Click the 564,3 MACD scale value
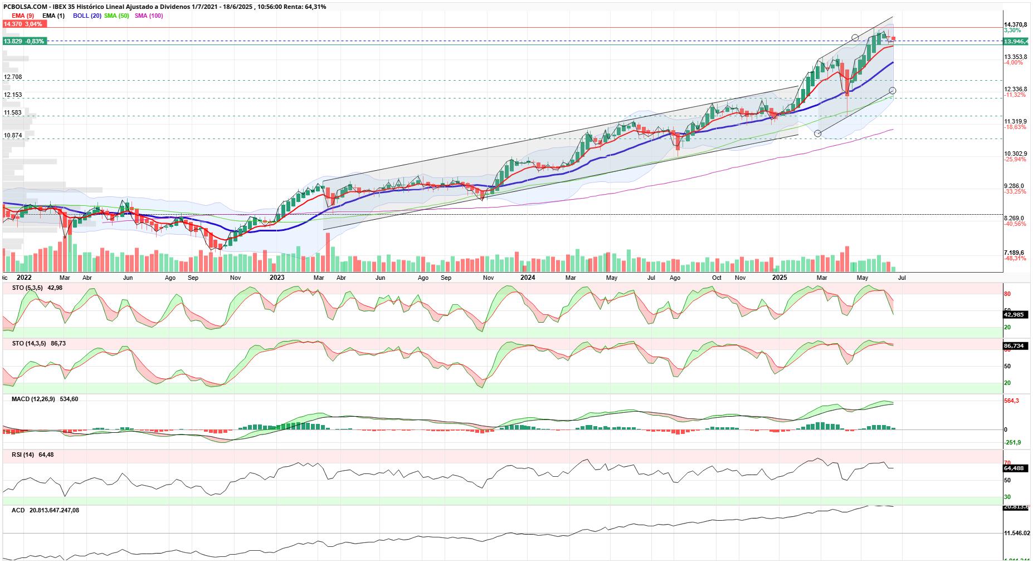Screen dimensions: 1033x563 1011,401
